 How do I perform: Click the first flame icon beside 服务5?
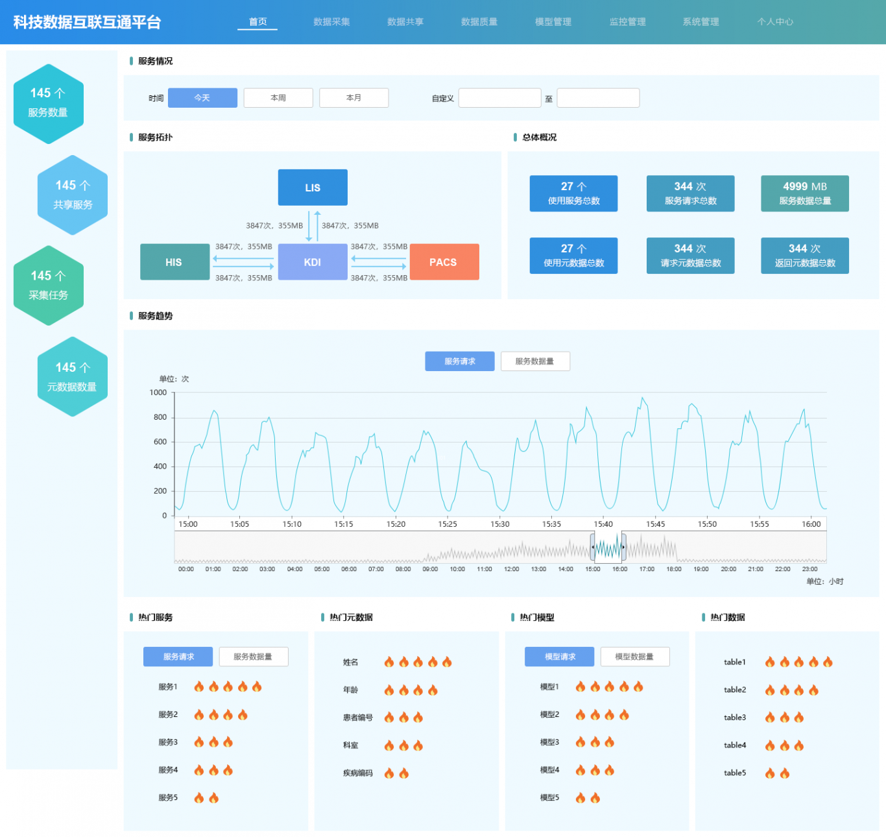199,797
